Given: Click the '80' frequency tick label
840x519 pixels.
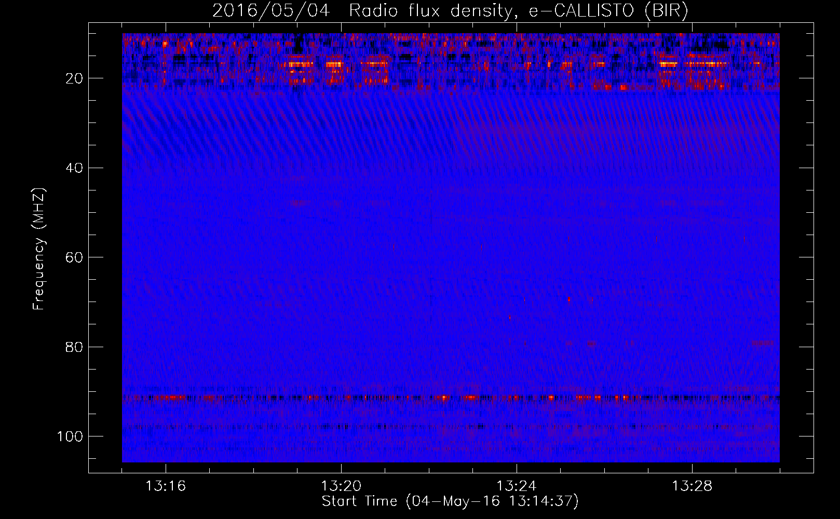Looking at the screenshot, I should [75, 347].
